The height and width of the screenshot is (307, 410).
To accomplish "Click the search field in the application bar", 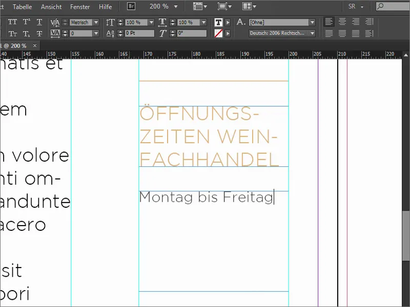I will coord(393,6).
